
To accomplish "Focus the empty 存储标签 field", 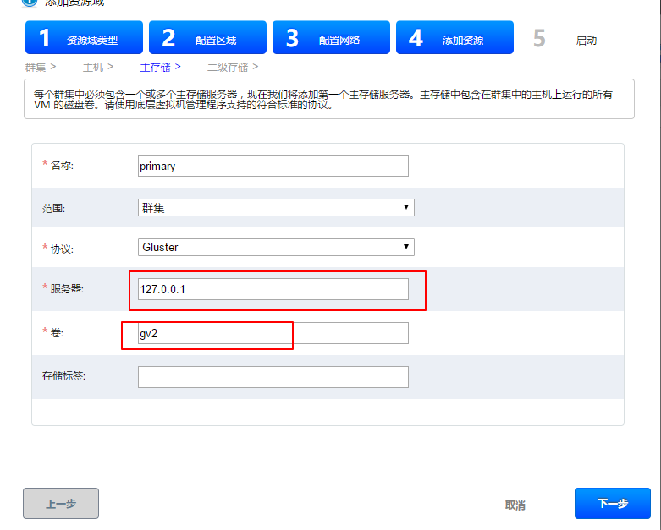I will coord(273,377).
